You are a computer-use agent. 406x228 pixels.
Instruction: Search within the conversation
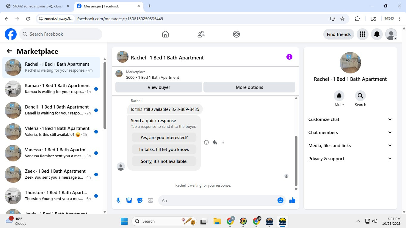pyautogui.click(x=360, y=96)
